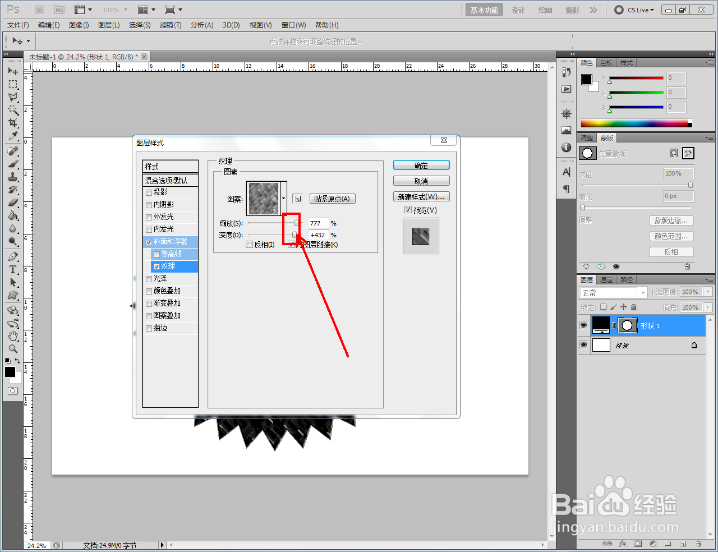Uncheck the 斜面和浮雕 checkbox
718x552 pixels.
[149, 242]
